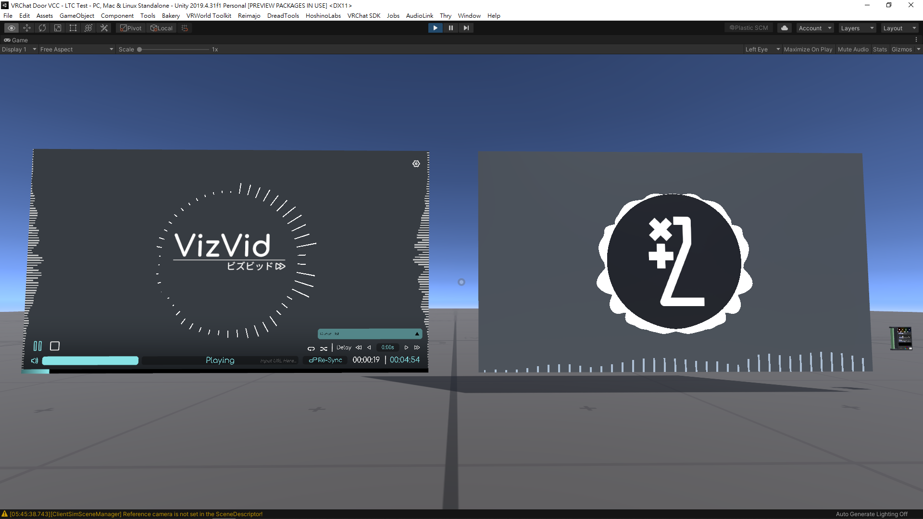Open the Display 1 dropdown
The image size is (923, 519).
19,49
